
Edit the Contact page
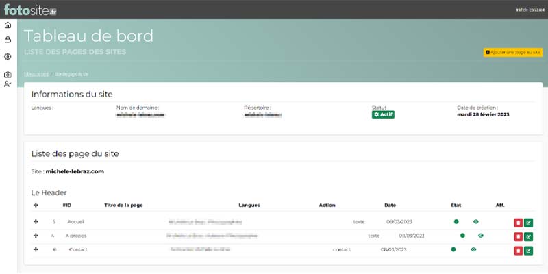(528, 251)
